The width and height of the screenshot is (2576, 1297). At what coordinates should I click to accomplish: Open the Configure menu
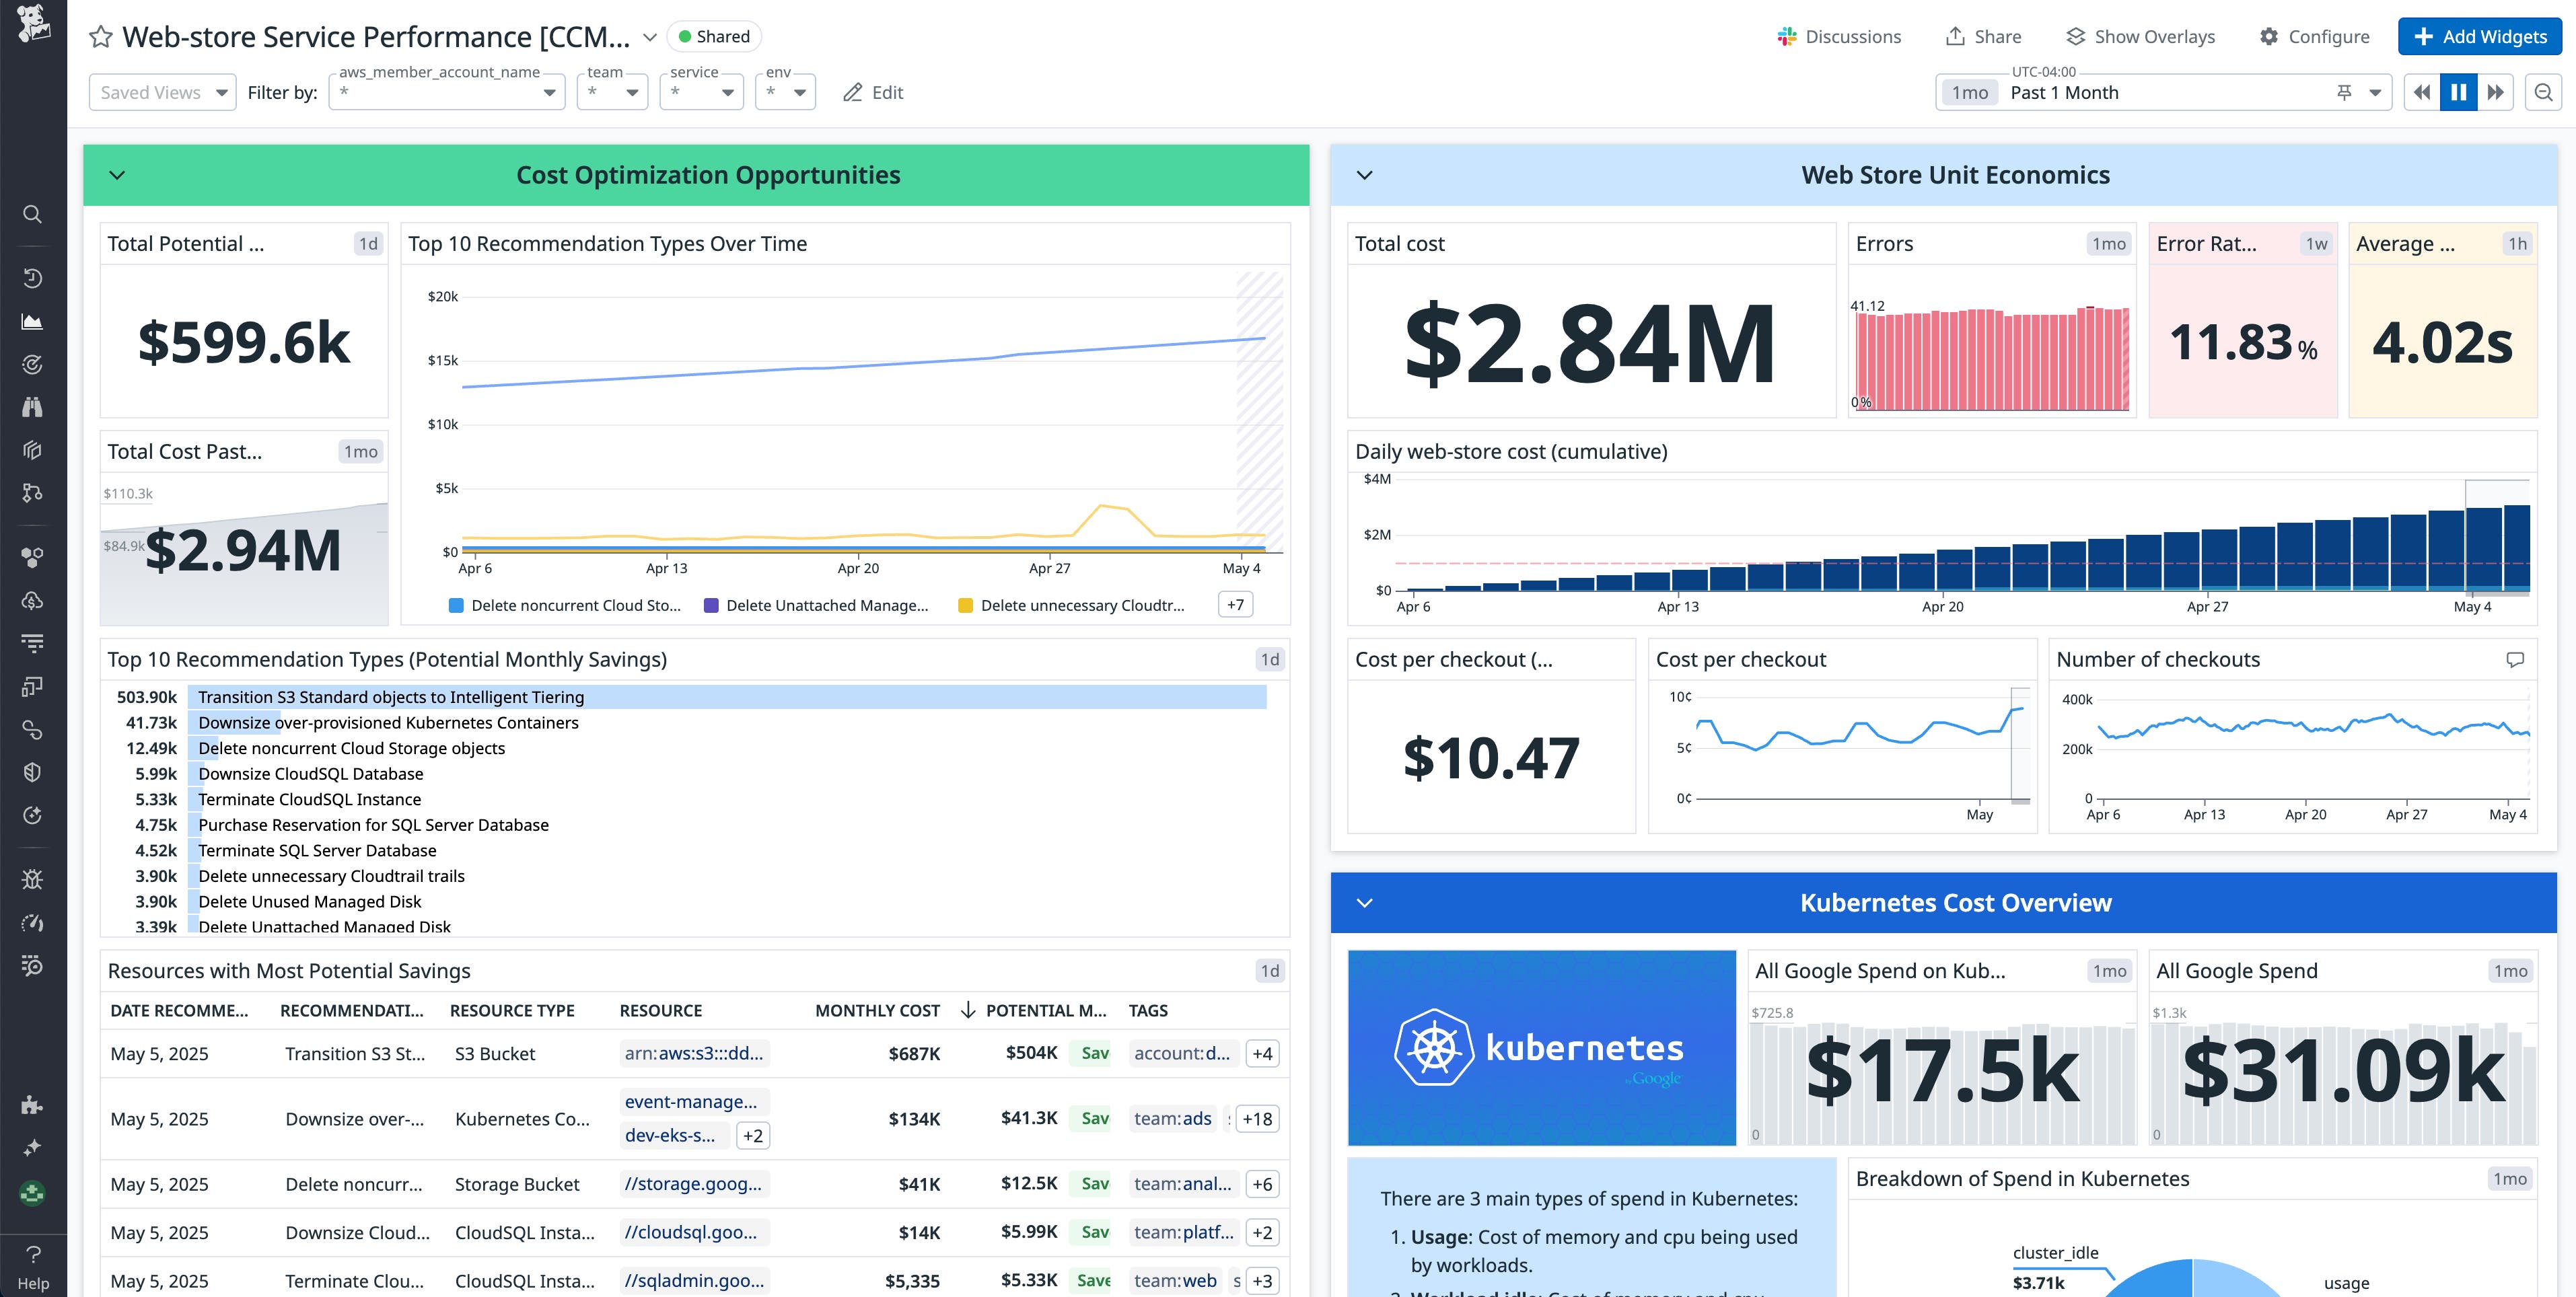(2315, 36)
